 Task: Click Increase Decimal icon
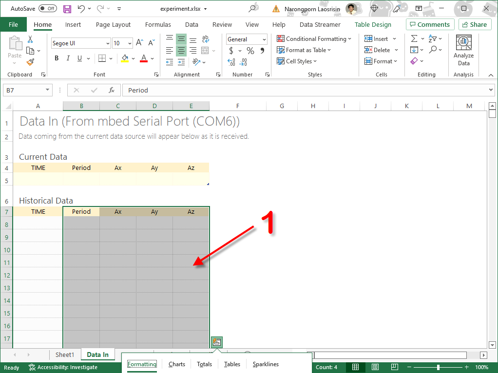[x=231, y=62]
